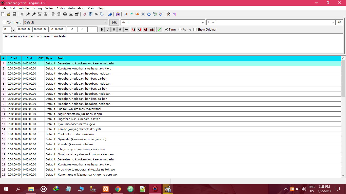Viewport: 346px width, 194px height.
Task: Open a subtitle file via folder icon
Action: tap(9, 14)
